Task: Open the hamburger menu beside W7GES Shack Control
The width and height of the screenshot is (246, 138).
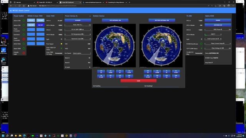Action: pos(11,11)
